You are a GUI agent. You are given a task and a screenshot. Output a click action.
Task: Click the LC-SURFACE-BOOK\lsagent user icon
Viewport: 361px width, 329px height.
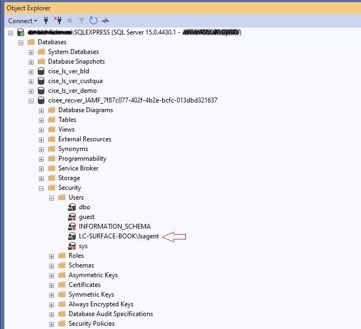coord(72,236)
